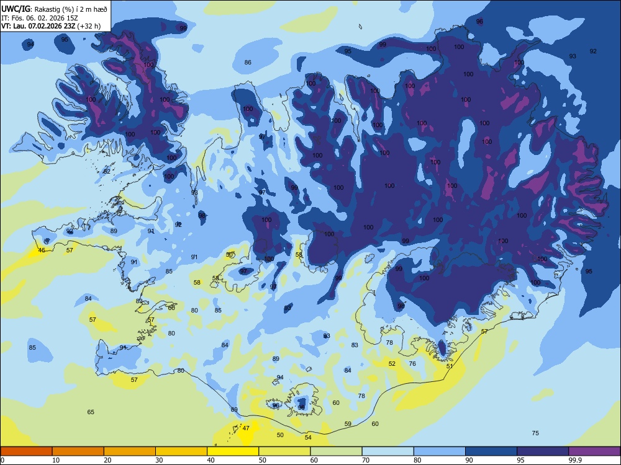This screenshot has height=465, width=621.
Task: Click the '99.9' legend tick label
Action: [574, 460]
